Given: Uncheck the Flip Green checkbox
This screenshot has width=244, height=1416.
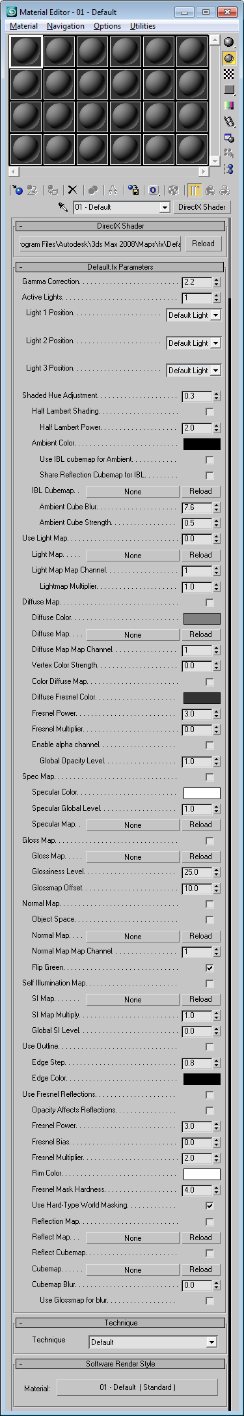Looking at the screenshot, I should tap(210, 968).
